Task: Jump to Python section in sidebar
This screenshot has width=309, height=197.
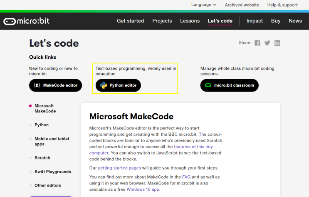Action: [x=42, y=125]
